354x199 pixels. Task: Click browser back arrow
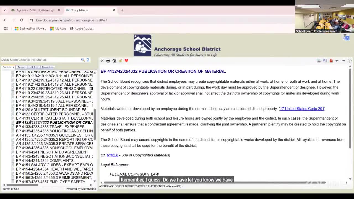tap(5, 20)
